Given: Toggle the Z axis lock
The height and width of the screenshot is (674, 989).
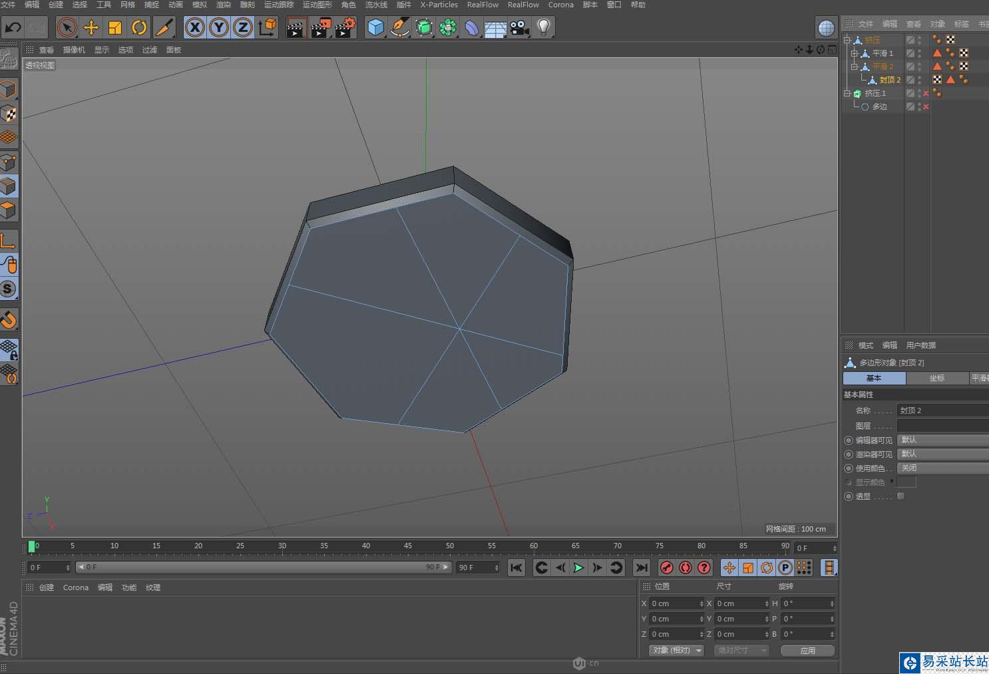Looking at the screenshot, I should [x=243, y=27].
